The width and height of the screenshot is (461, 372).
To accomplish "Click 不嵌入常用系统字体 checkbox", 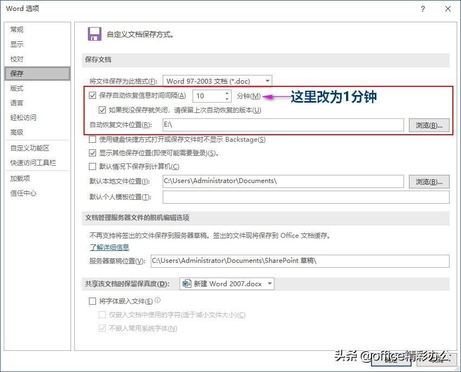I will (102, 328).
